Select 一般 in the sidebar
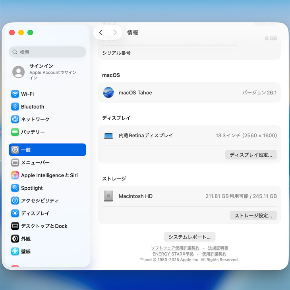The image size is (290, 290). click(x=47, y=150)
